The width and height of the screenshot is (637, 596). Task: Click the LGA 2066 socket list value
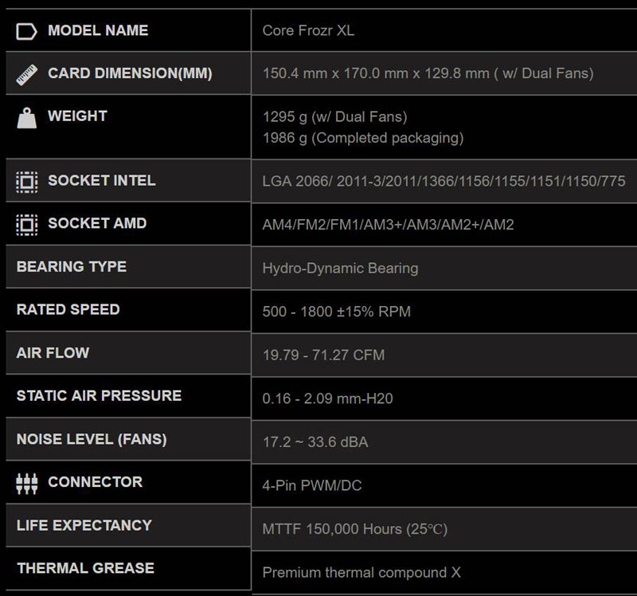point(444,182)
